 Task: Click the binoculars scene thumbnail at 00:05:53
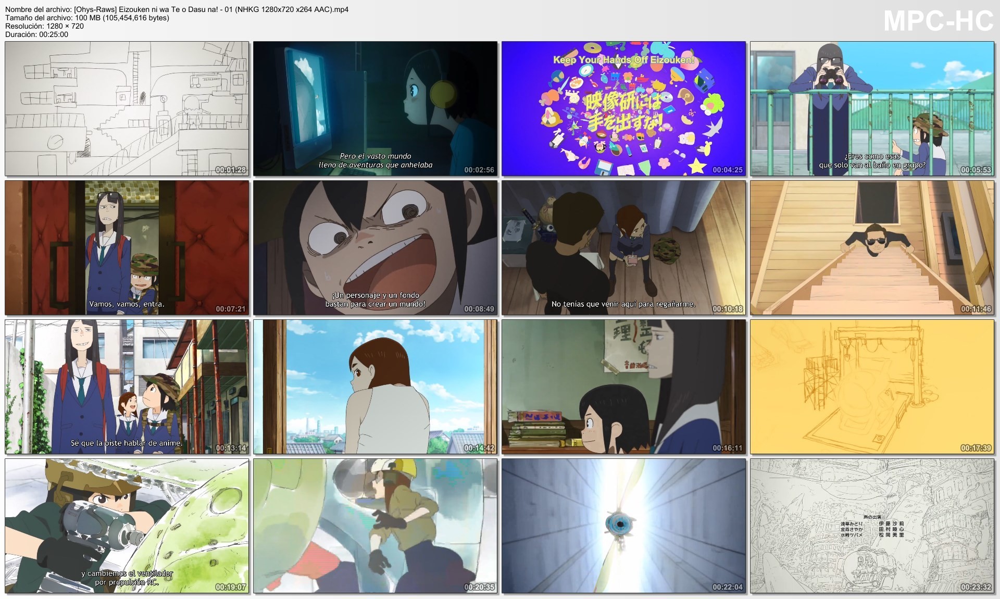[872, 108]
